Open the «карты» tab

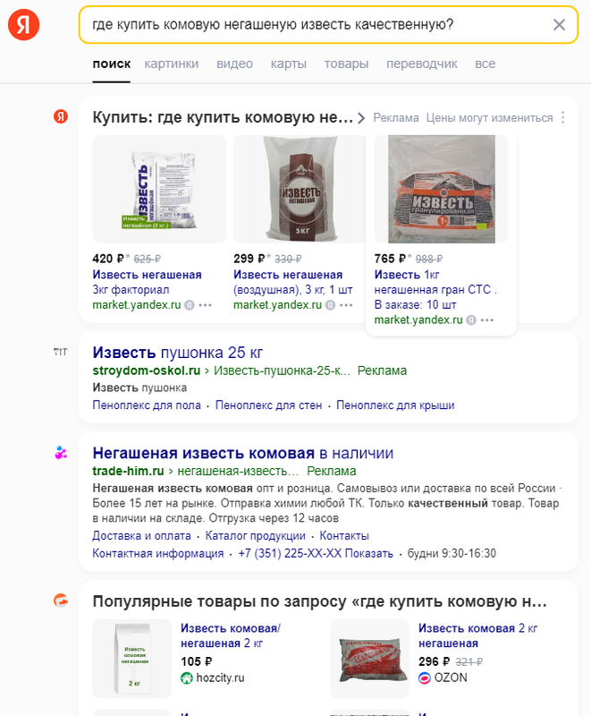click(x=289, y=64)
